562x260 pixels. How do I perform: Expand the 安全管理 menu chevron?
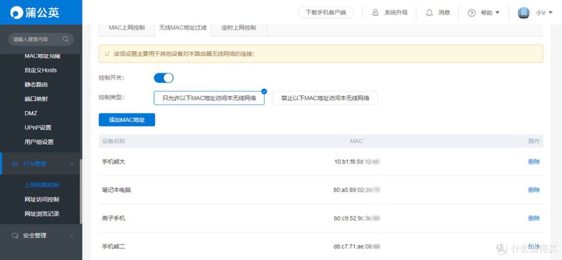click(x=71, y=236)
